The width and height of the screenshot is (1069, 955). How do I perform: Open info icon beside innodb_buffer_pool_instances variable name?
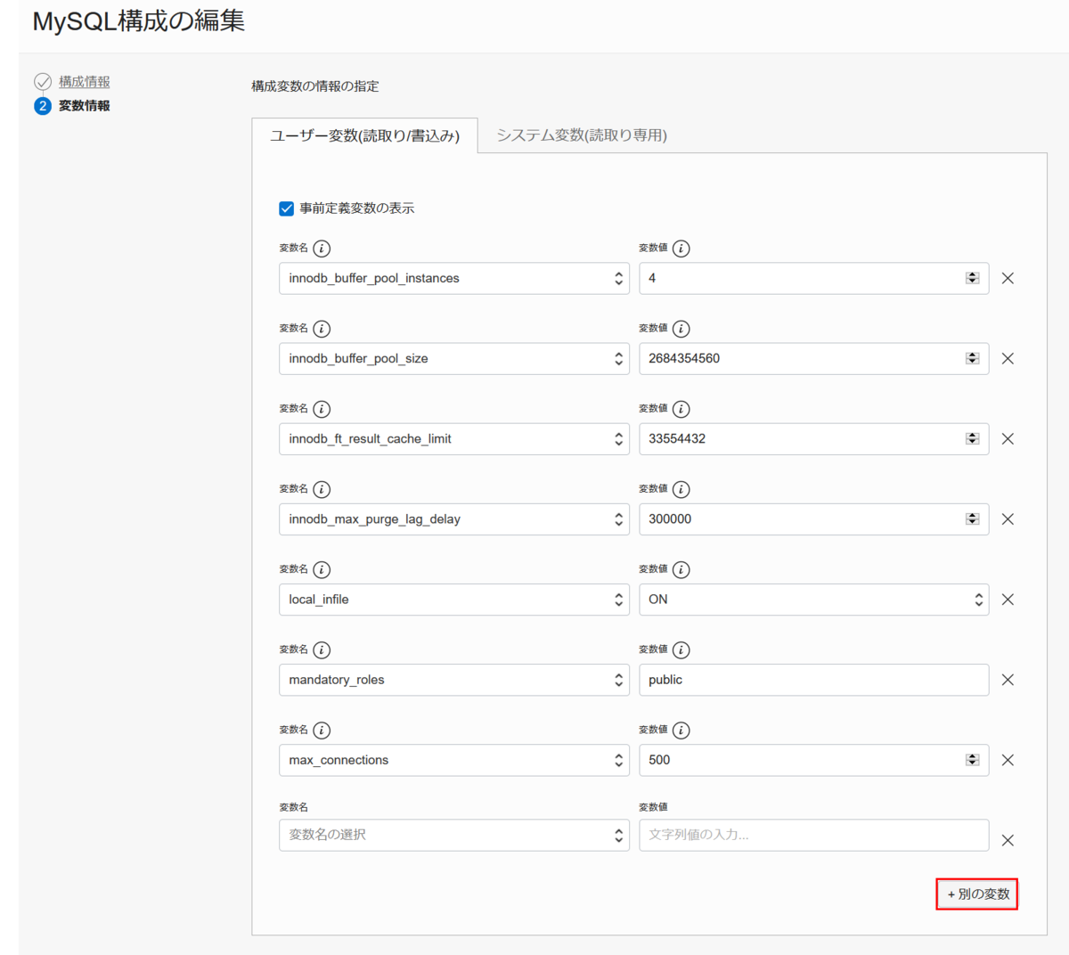322,249
